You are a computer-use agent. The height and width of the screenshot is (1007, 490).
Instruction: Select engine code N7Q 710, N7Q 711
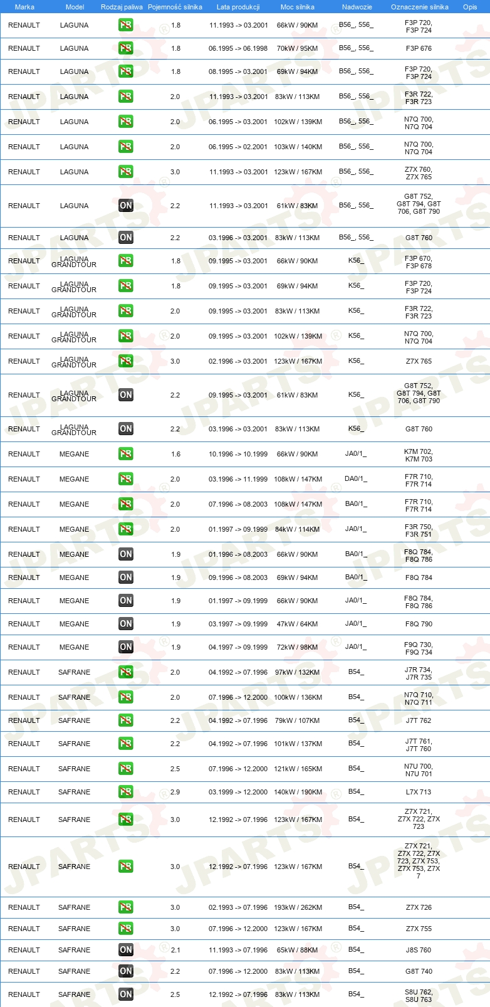click(x=419, y=699)
